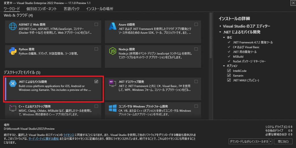Close the installer window with X
This screenshot has height=148, width=296.
(x=293, y=3)
